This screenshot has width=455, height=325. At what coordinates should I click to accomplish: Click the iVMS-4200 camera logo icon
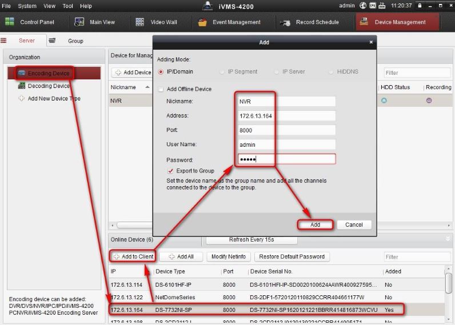pos(207,6)
